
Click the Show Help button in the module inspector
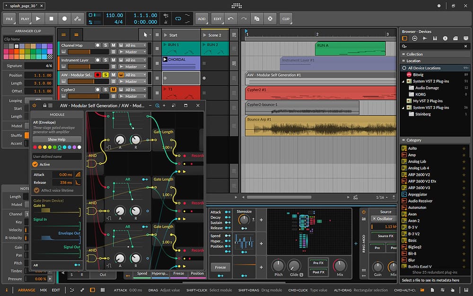tap(57, 139)
